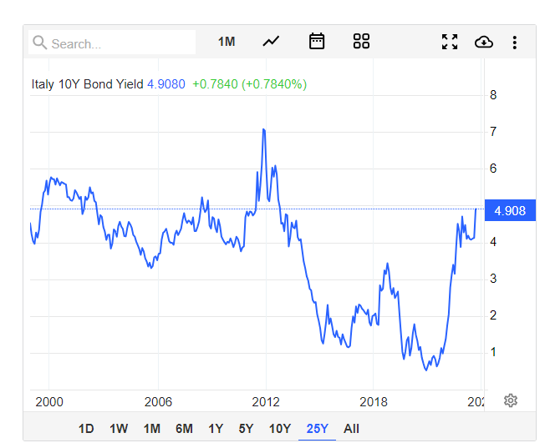Open the four-squares grid menu

pyautogui.click(x=361, y=42)
